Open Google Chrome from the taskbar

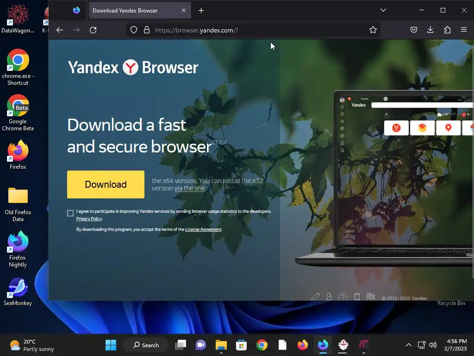(262, 345)
